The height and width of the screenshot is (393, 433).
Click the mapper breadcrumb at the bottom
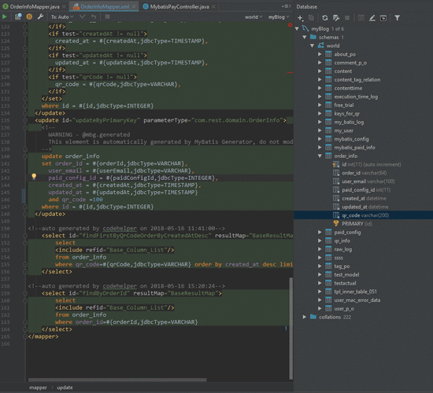(x=38, y=387)
